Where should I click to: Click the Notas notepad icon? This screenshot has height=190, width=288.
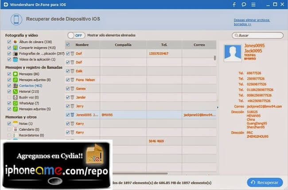tap(15, 124)
